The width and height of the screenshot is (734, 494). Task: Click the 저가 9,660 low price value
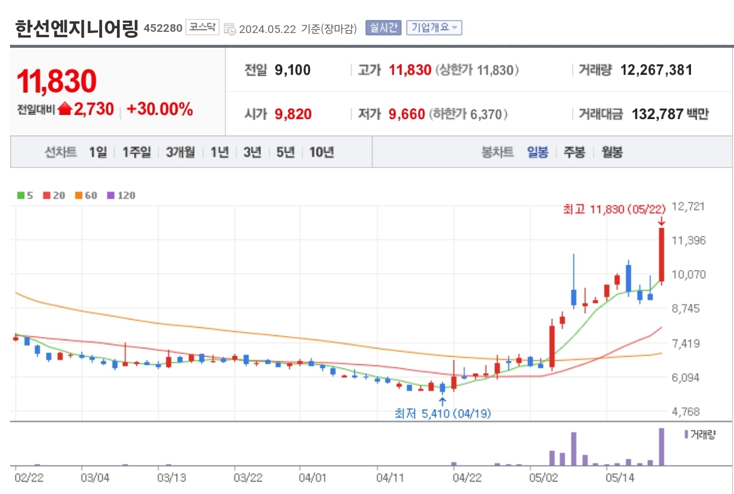coord(407,114)
